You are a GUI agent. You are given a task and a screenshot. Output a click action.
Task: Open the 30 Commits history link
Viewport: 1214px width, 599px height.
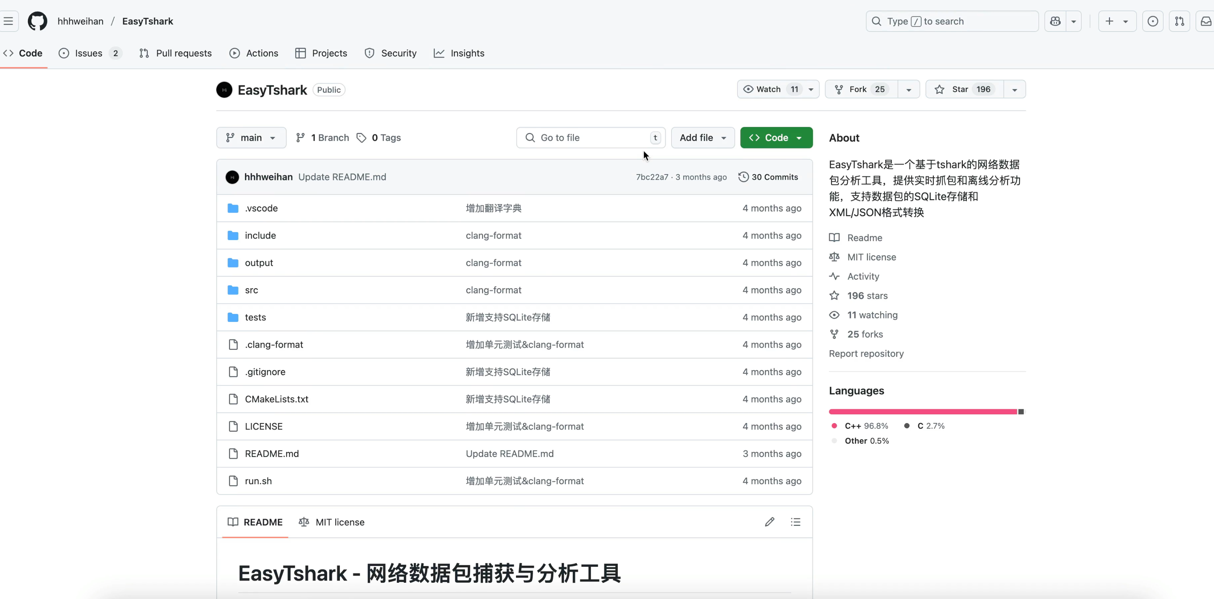pyautogui.click(x=768, y=177)
